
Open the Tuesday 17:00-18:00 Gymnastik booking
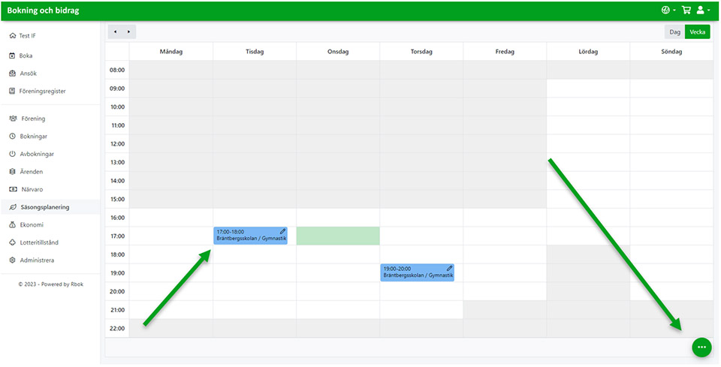(x=251, y=236)
